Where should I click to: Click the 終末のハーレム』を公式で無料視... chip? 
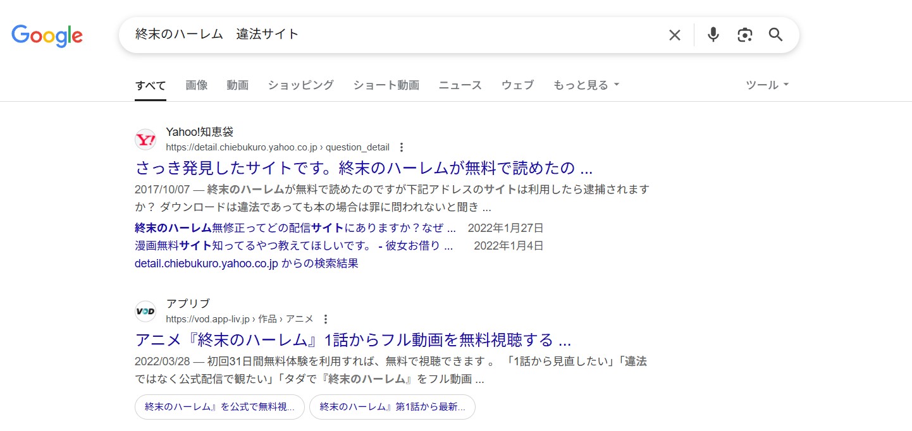click(x=219, y=407)
